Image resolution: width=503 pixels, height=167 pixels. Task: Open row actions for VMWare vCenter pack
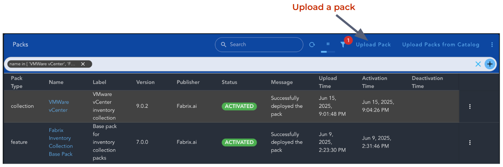pos(470,107)
